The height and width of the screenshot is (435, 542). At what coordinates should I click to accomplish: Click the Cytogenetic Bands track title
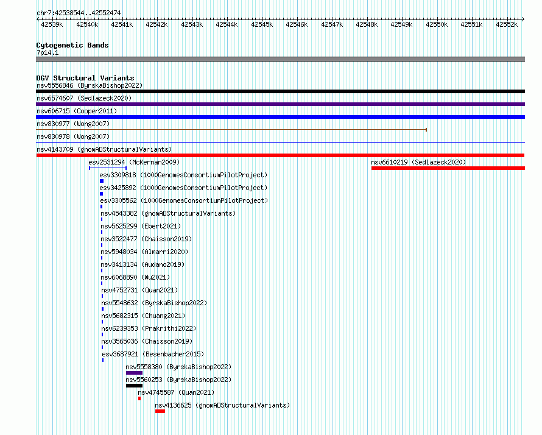pyautogui.click(x=72, y=45)
